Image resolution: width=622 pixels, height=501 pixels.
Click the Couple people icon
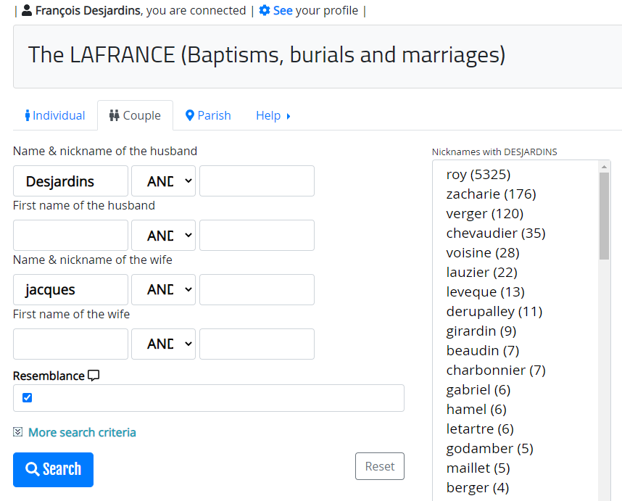point(115,115)
